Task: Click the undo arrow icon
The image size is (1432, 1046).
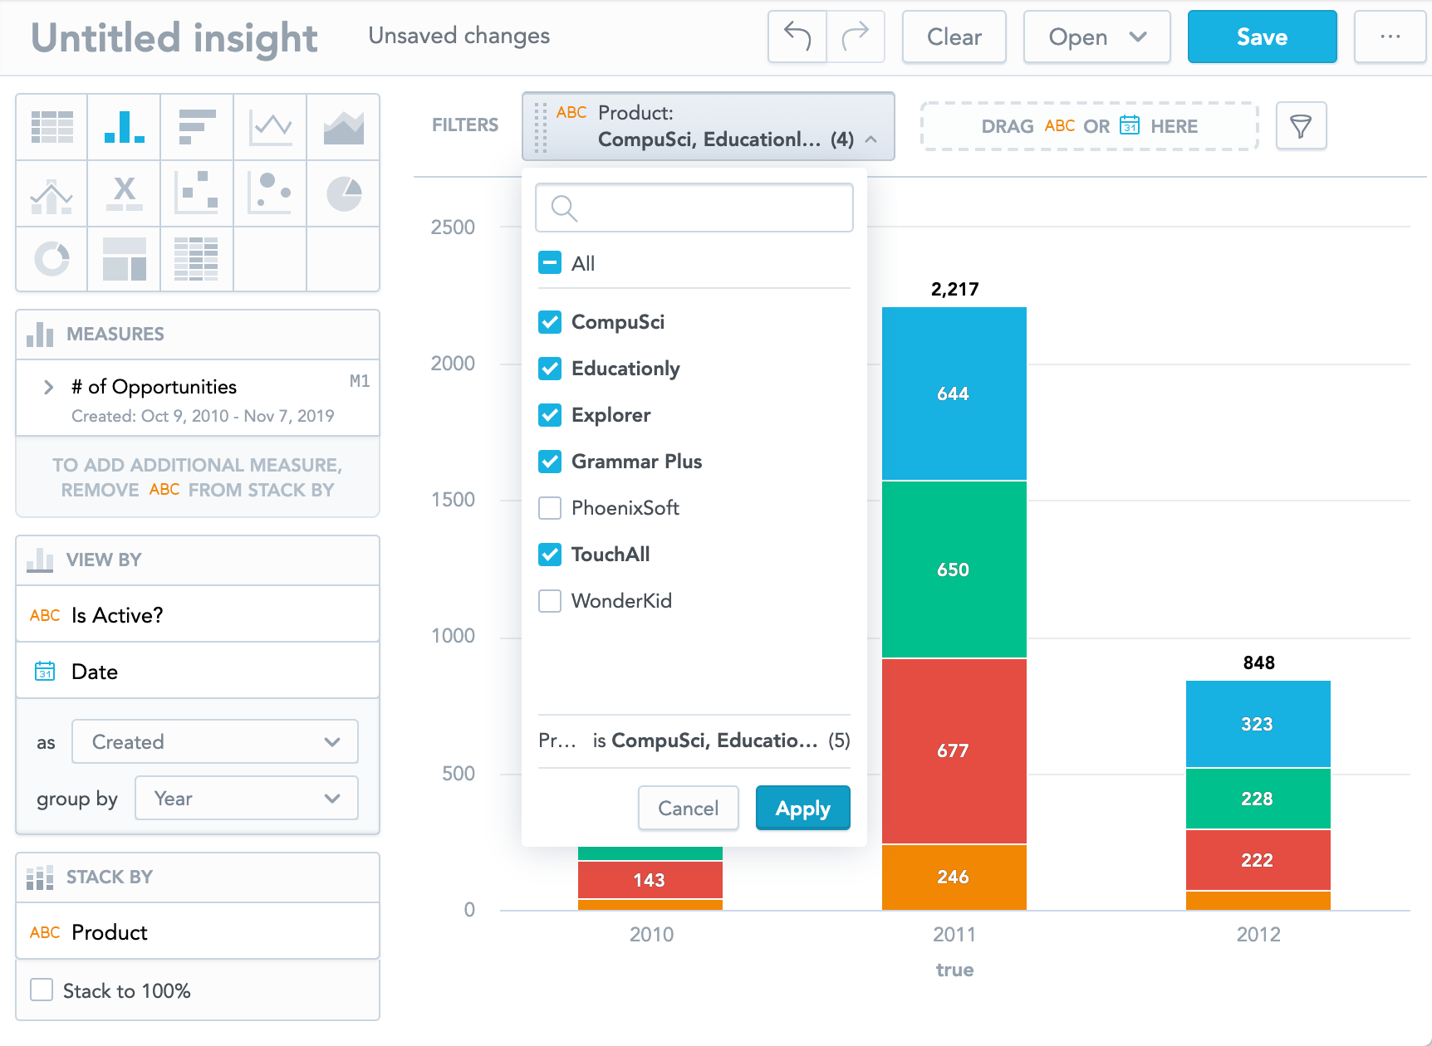Action: [797, 37]
